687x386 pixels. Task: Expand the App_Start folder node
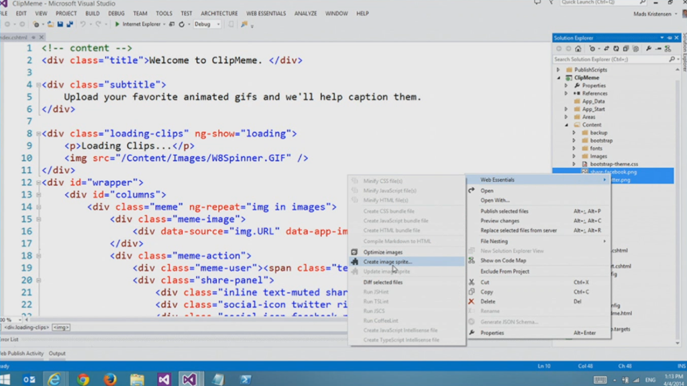click(566, 109)
